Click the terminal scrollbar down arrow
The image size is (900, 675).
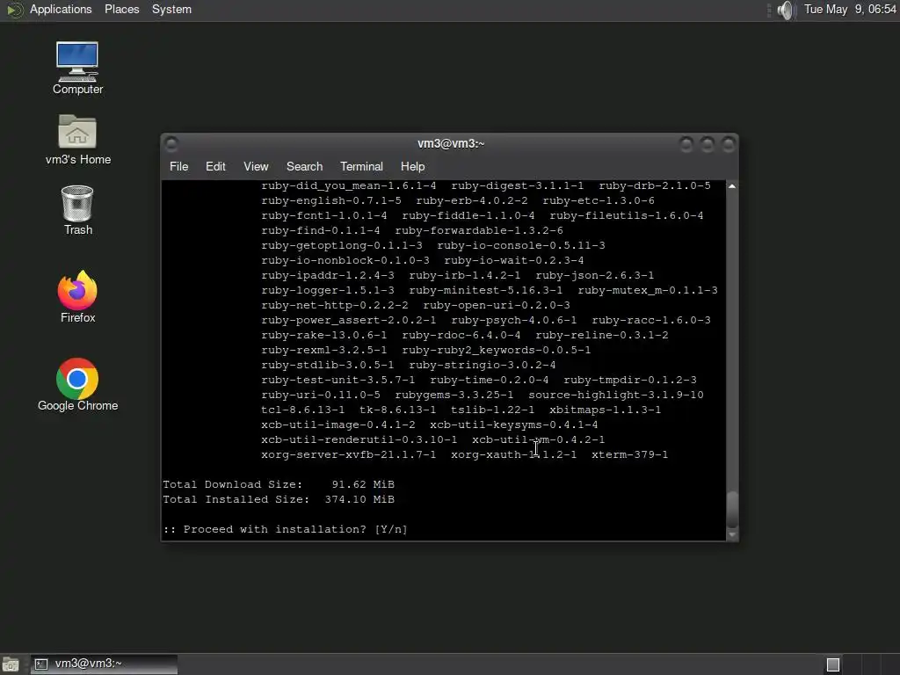(732, 535)
